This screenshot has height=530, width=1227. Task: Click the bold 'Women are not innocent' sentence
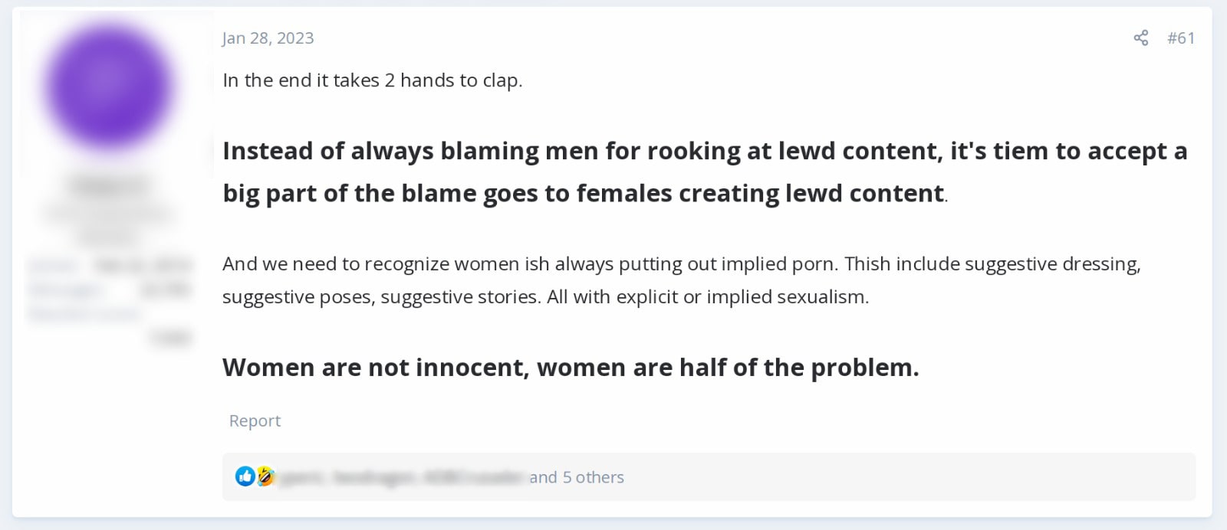[571, 368]
